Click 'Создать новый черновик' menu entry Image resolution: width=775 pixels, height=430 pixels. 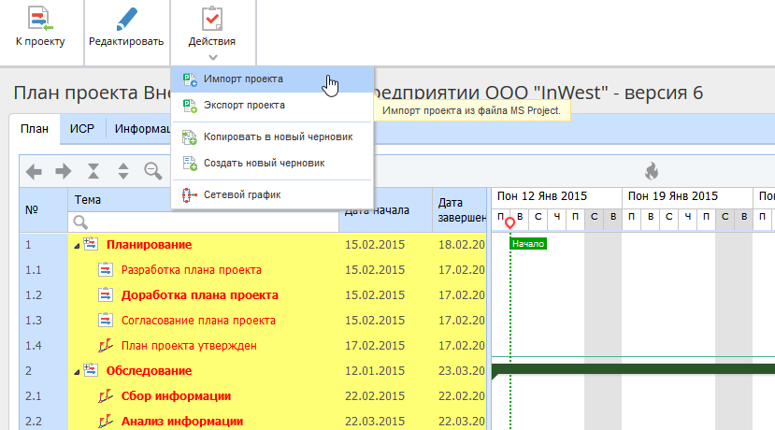(x=264, y=164)
